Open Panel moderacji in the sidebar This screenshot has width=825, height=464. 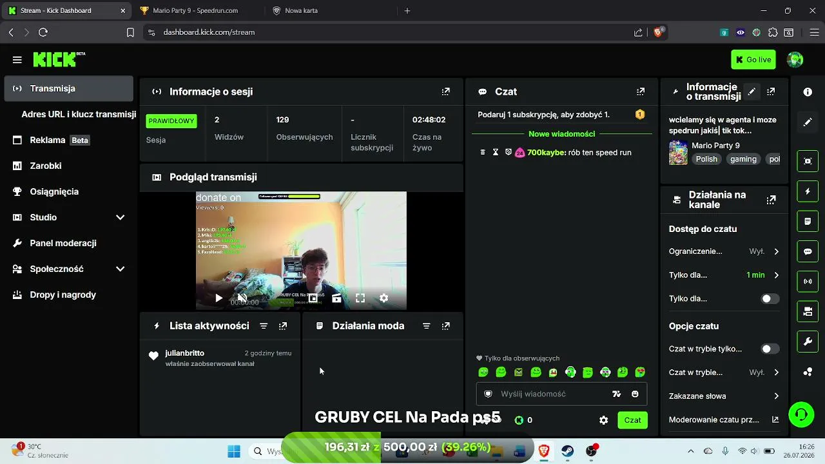coord(69,243)
